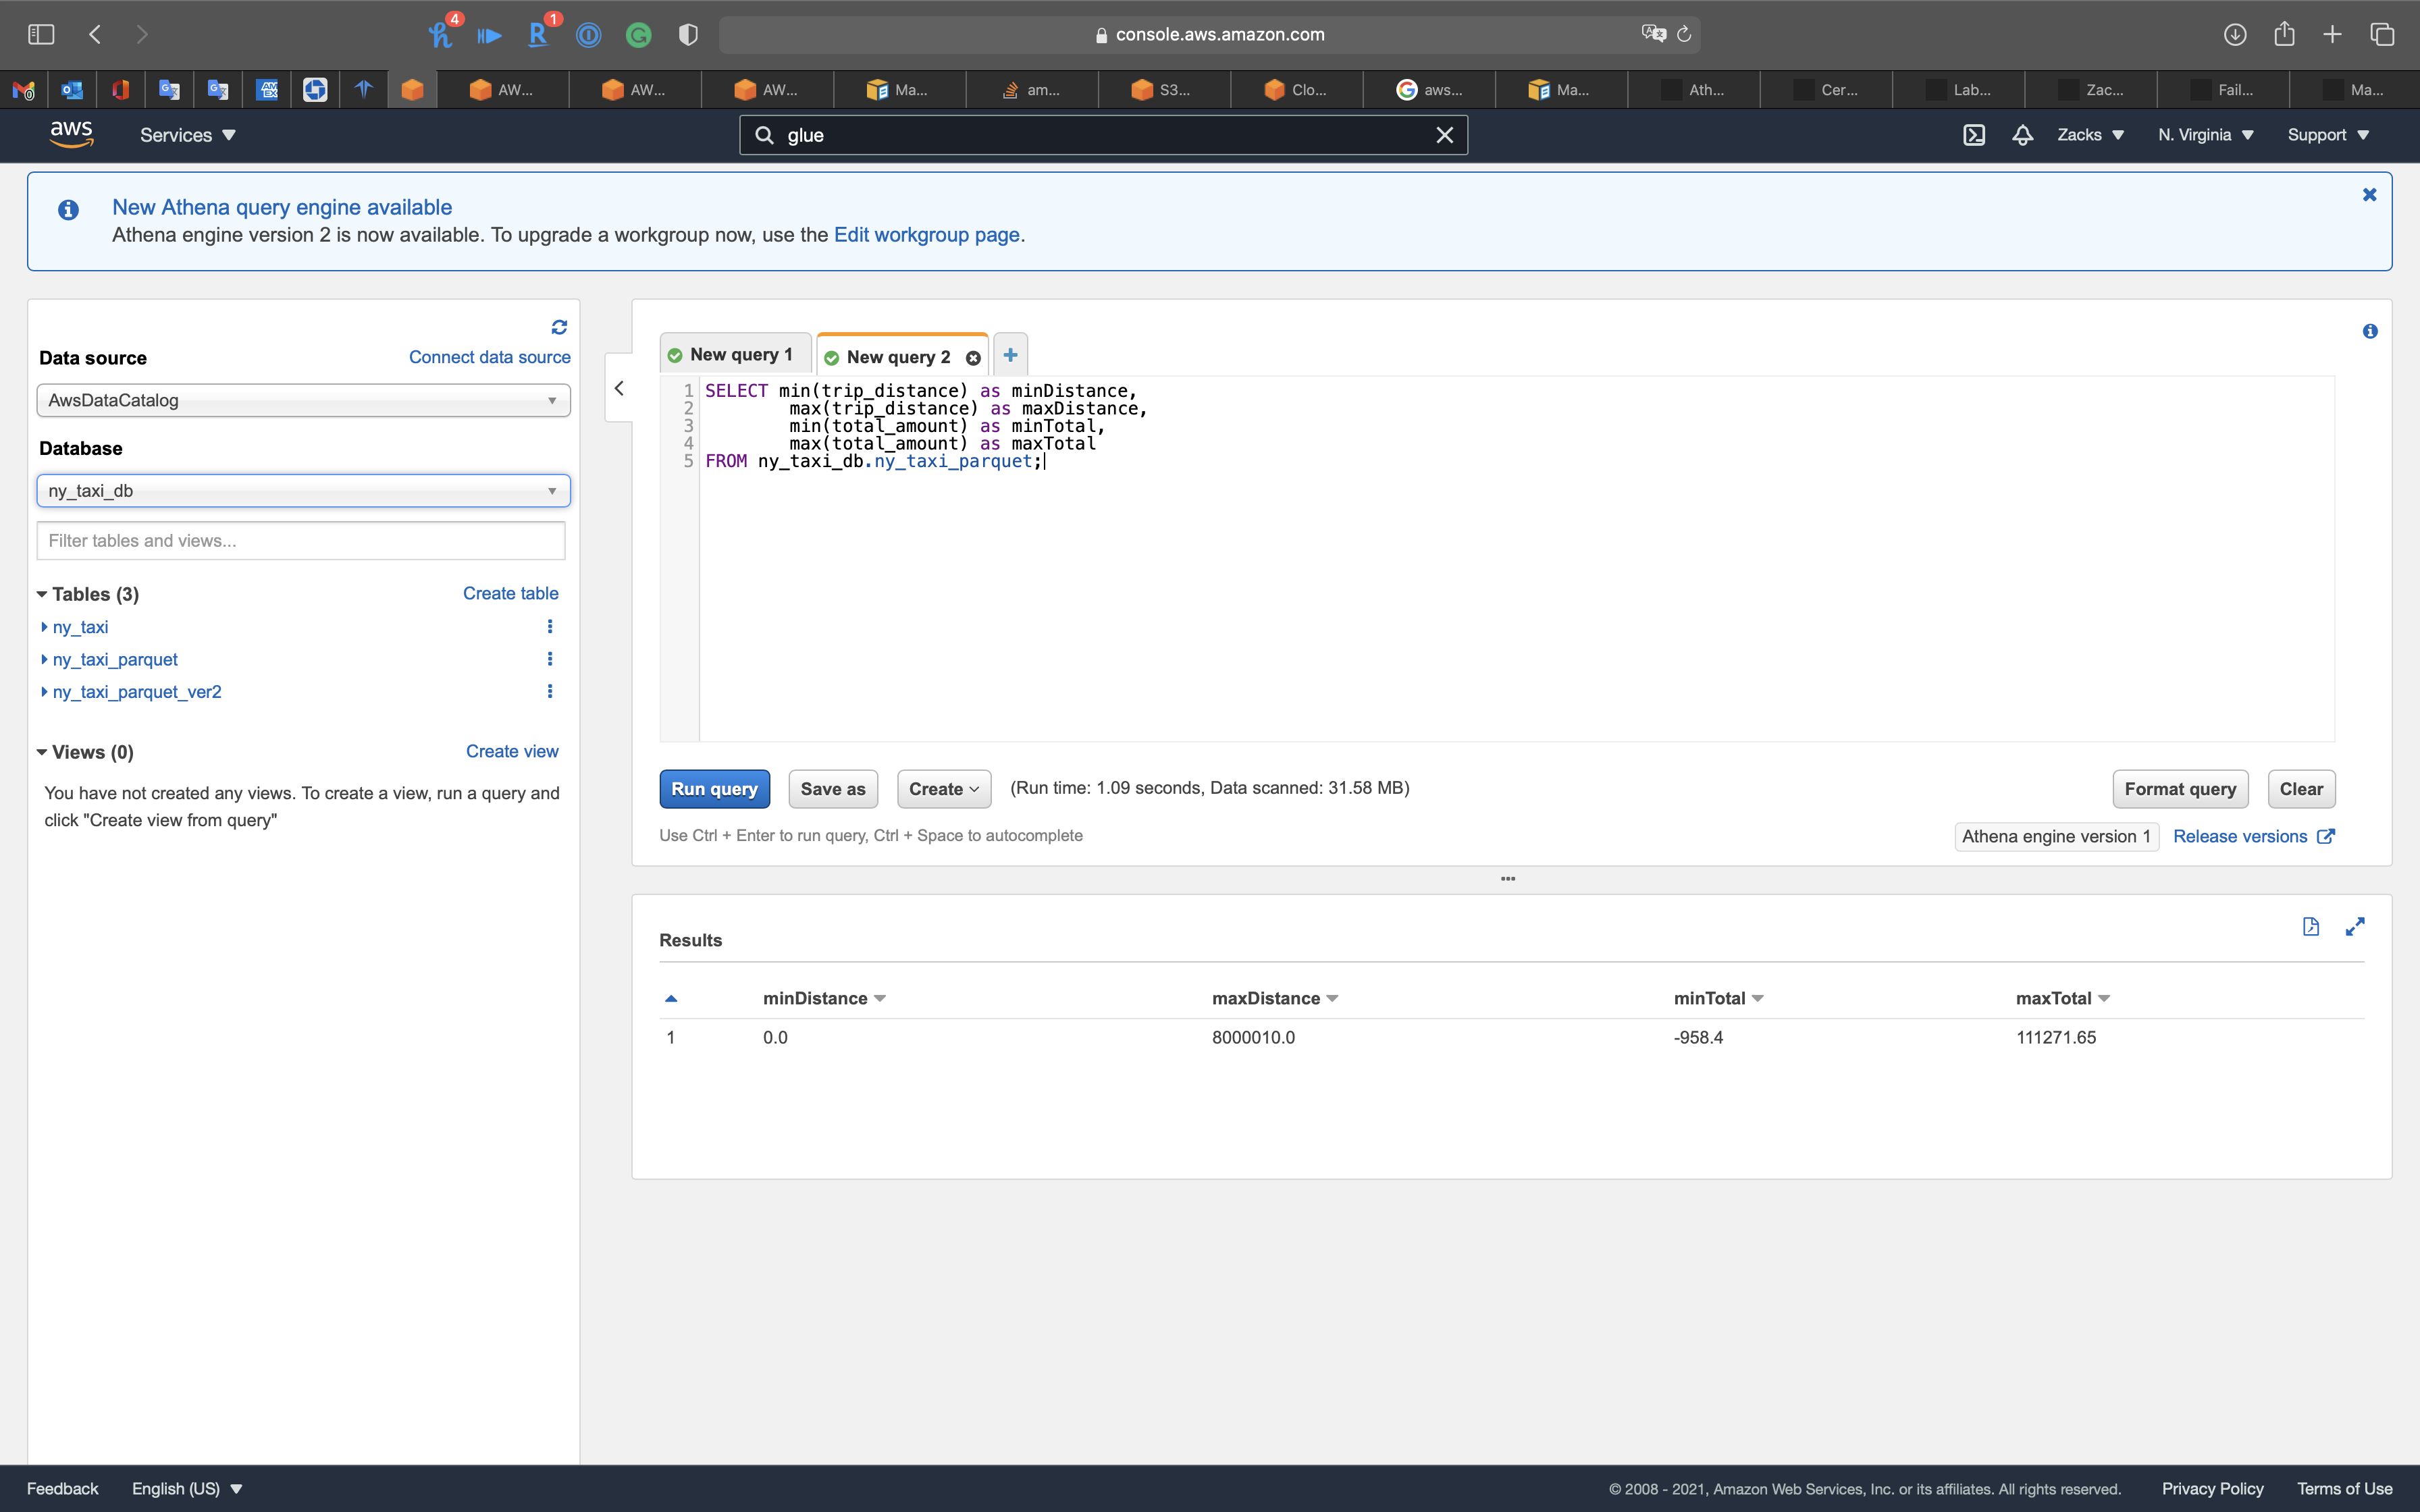Open the notifications bell icon

pyautogui.click(x=2022, y=135)
